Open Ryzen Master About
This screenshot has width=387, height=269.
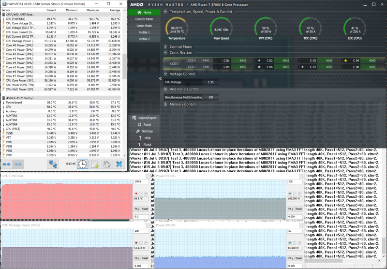point(144,145)
